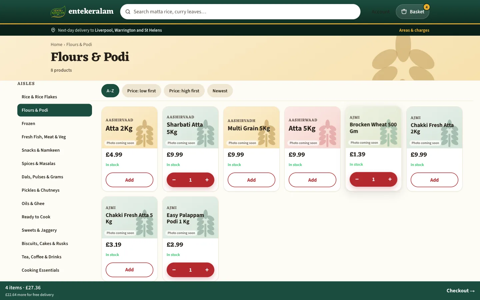The image size is (480, 300).
Task: Open Multi Grain 5Kg product image
Action: (251, 128)
